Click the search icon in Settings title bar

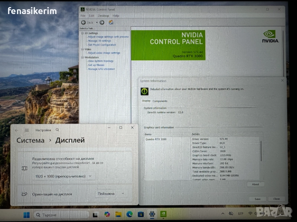57,130
